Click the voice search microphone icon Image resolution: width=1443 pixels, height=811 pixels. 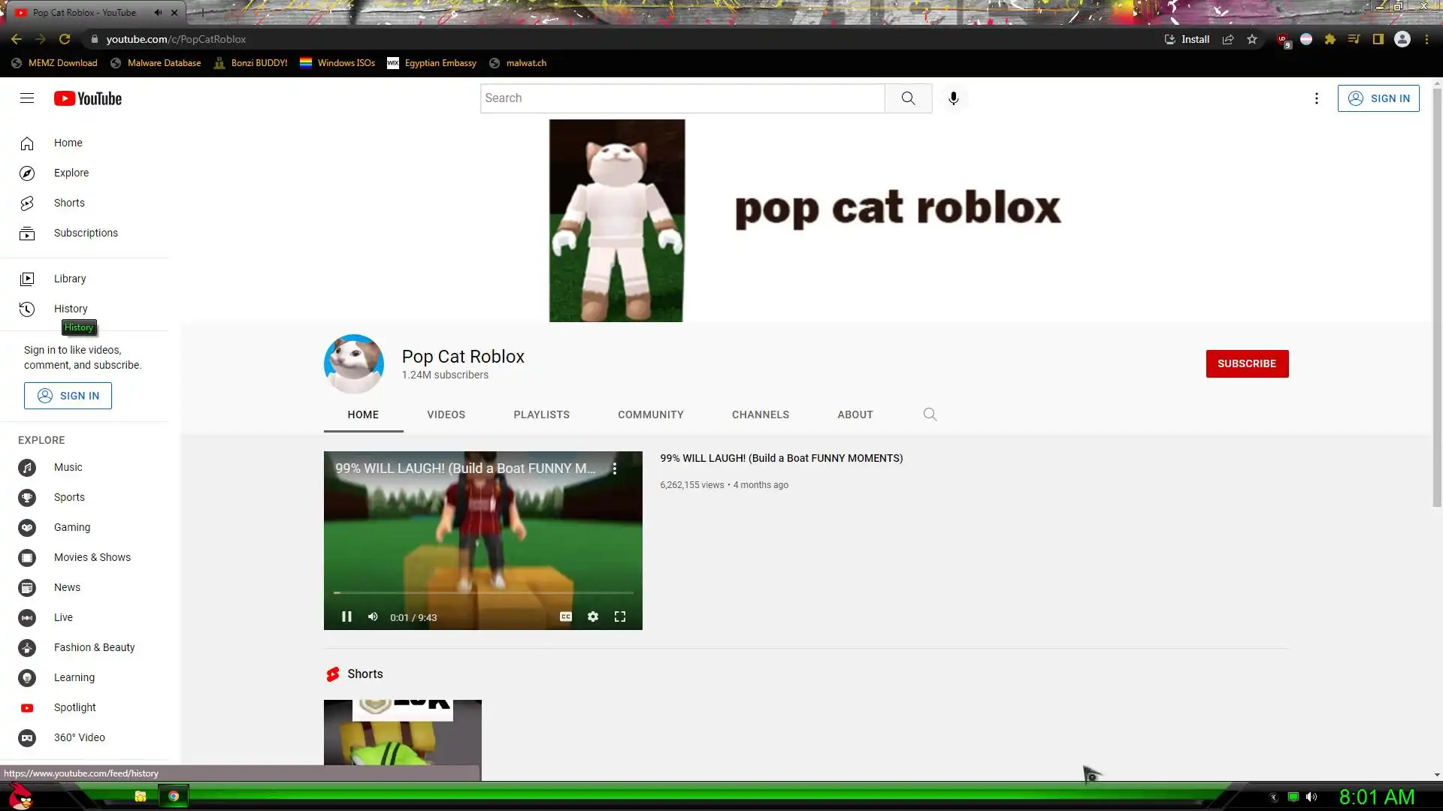[953, 98]
